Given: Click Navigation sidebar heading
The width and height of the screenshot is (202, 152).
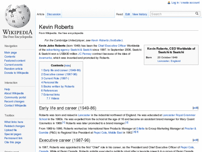Looking at the screenshot, I should click(x=11, y=46).
